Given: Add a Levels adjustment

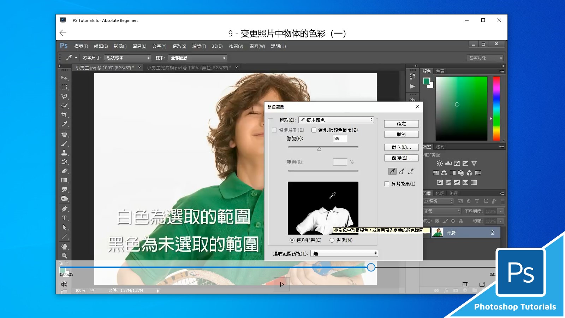Looking at the screenshot, I should [448, 163].
